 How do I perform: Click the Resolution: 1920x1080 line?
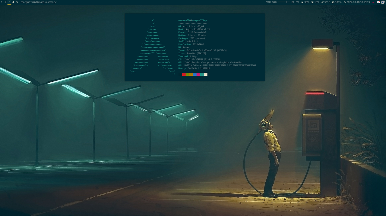191,44
